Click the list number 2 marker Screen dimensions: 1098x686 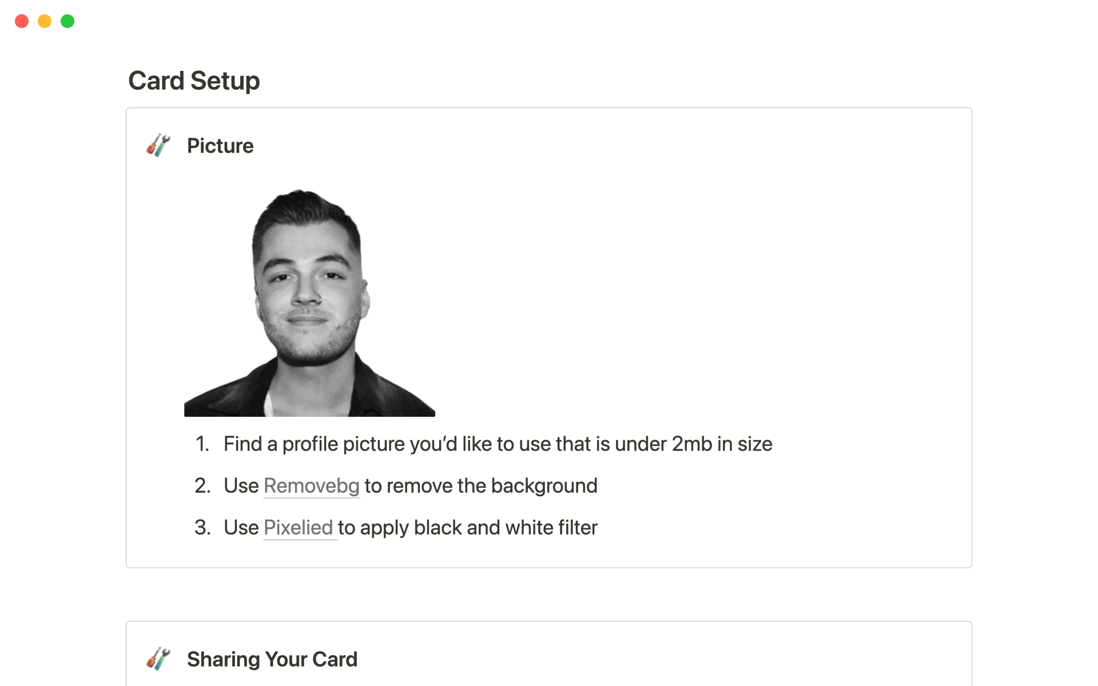click(202, 486)
